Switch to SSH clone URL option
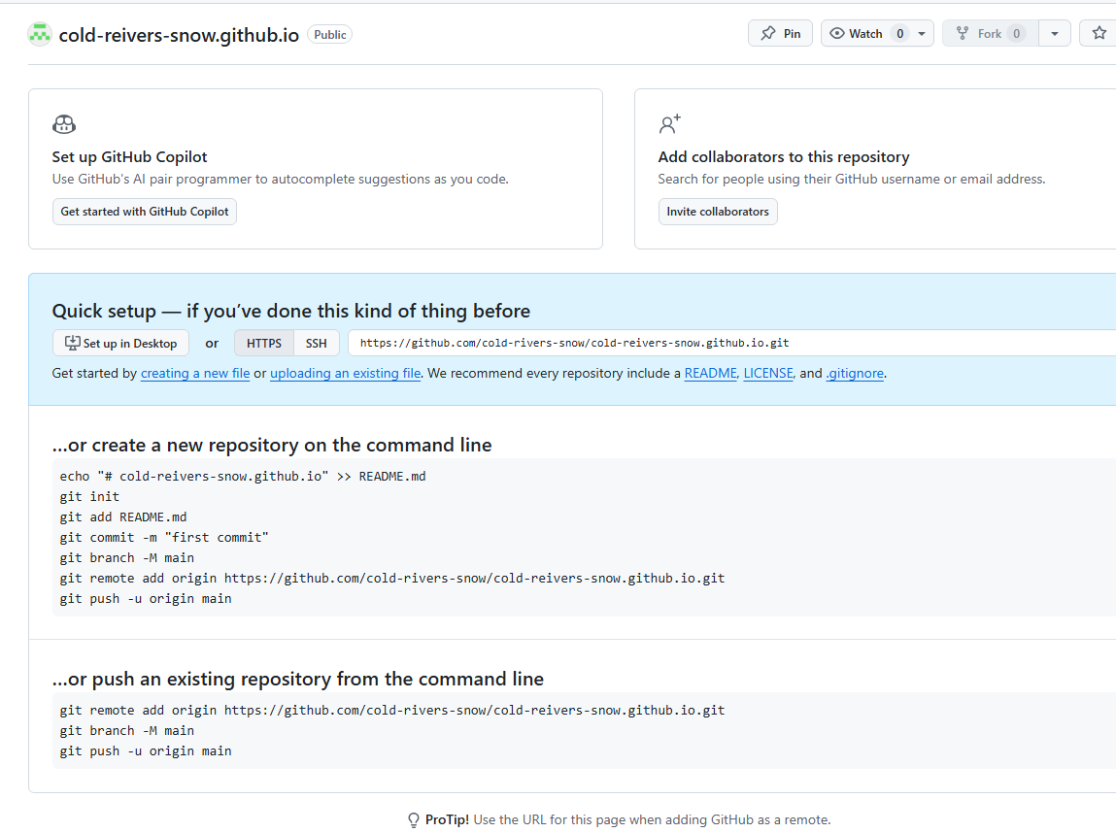 317,343
